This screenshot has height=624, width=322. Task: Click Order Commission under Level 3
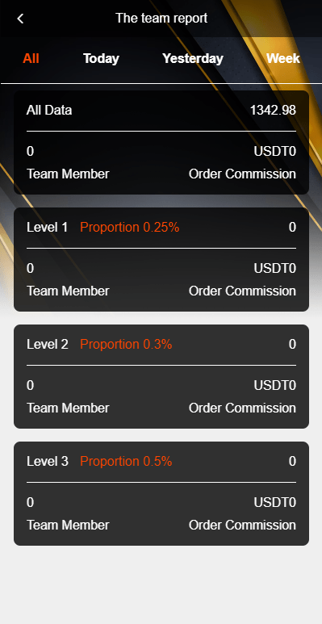click(242, 525)
